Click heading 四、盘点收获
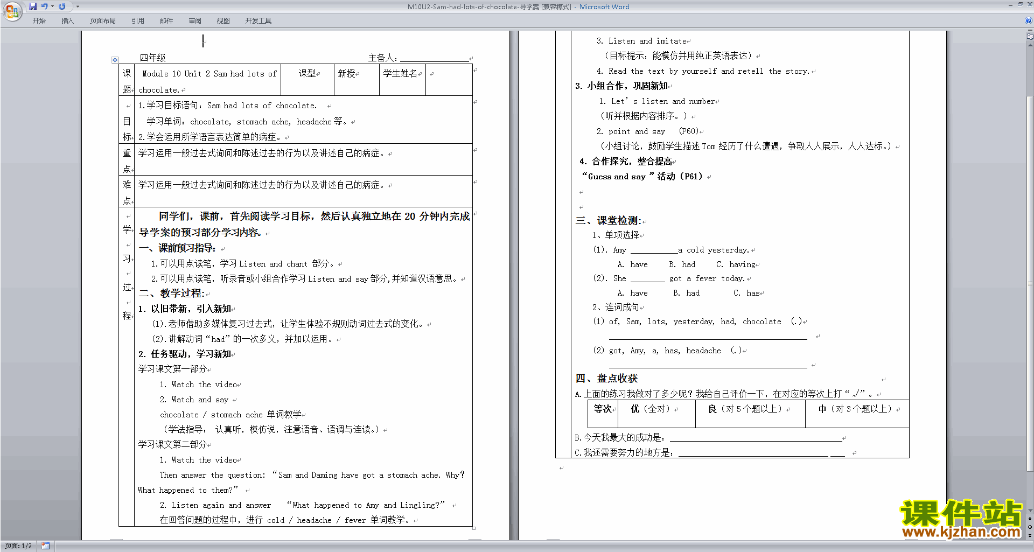 (x=606, y=379)
